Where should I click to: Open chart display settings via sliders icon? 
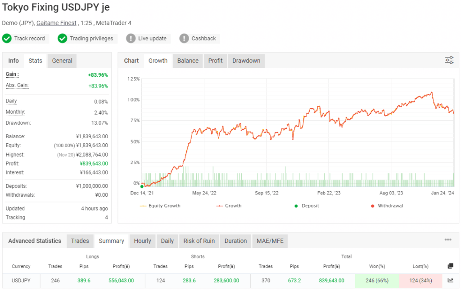(449, 60)
